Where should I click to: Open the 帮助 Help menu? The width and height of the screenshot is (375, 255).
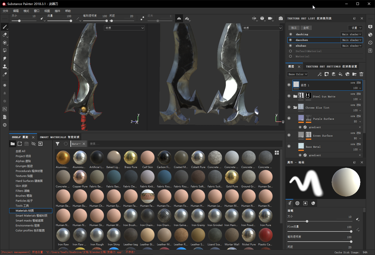[x=68, y=11]
